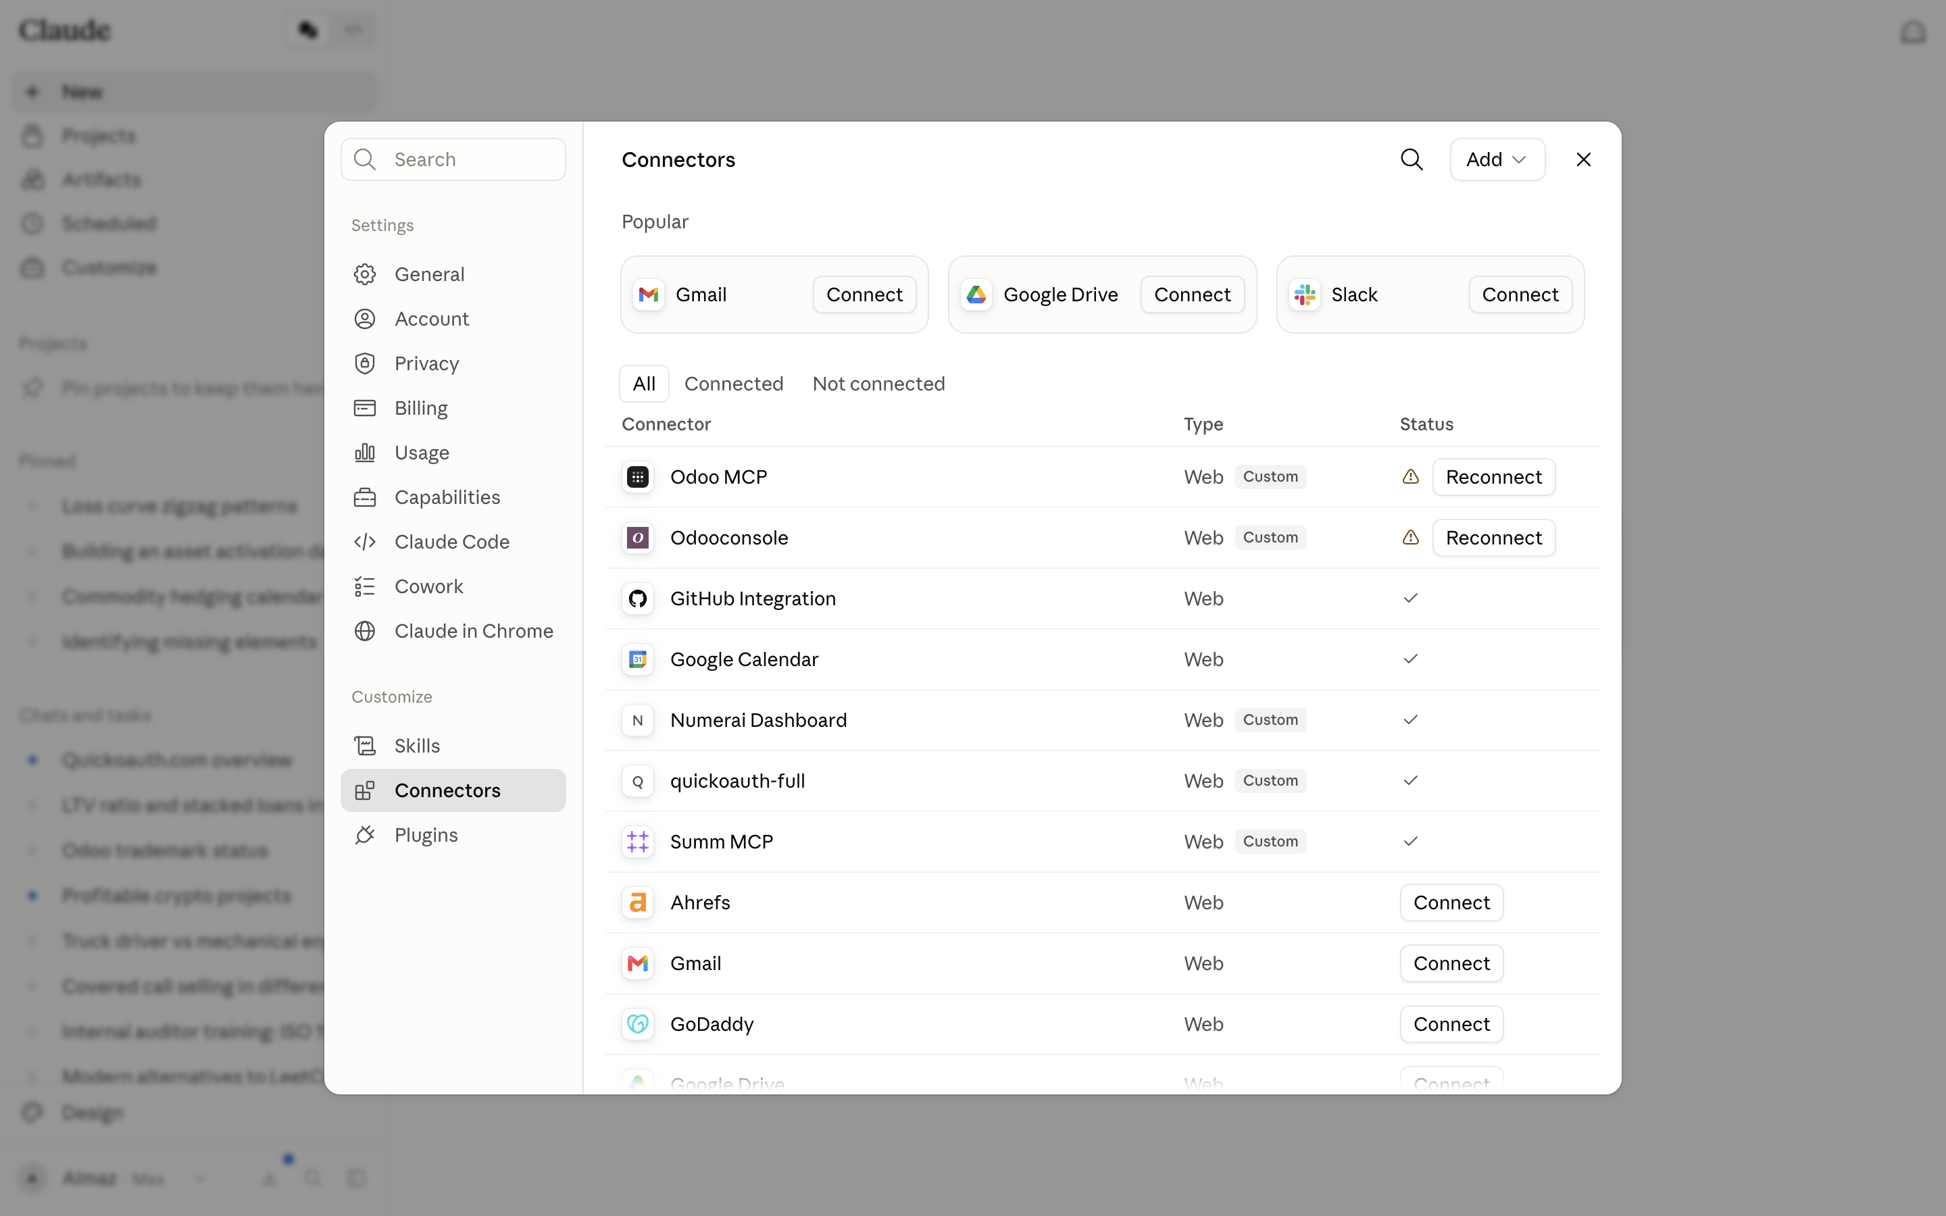Image resolution: width=1946 pixels, height=1216 pixels.
Task: Switch to the All filter tab
Action: coord(643,384)
